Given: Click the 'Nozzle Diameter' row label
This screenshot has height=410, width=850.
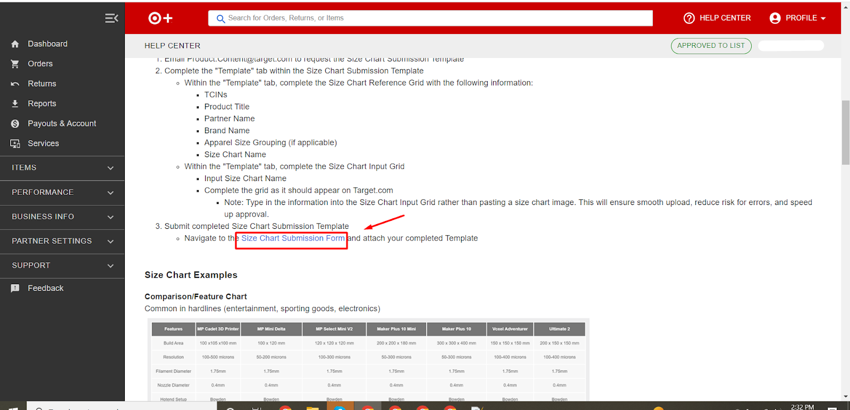Looking at the screenshot, I should pos(173,386).
